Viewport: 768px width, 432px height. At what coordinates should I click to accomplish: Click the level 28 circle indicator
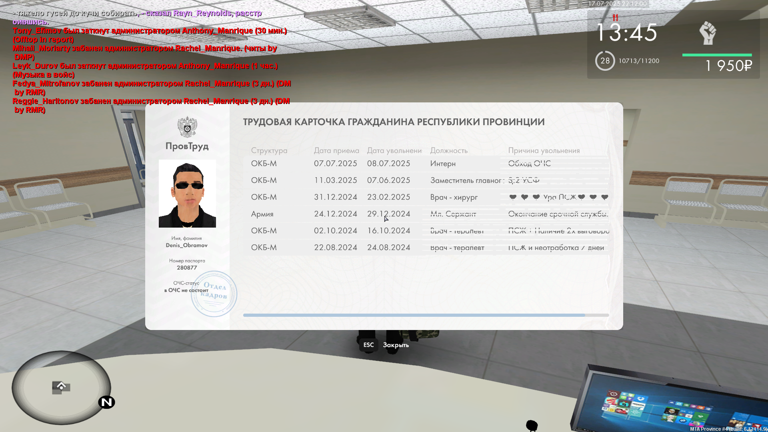(x=605, y=61)
